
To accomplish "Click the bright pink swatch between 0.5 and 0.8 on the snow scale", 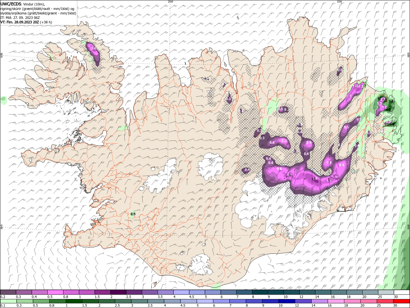I will point(55,292).
